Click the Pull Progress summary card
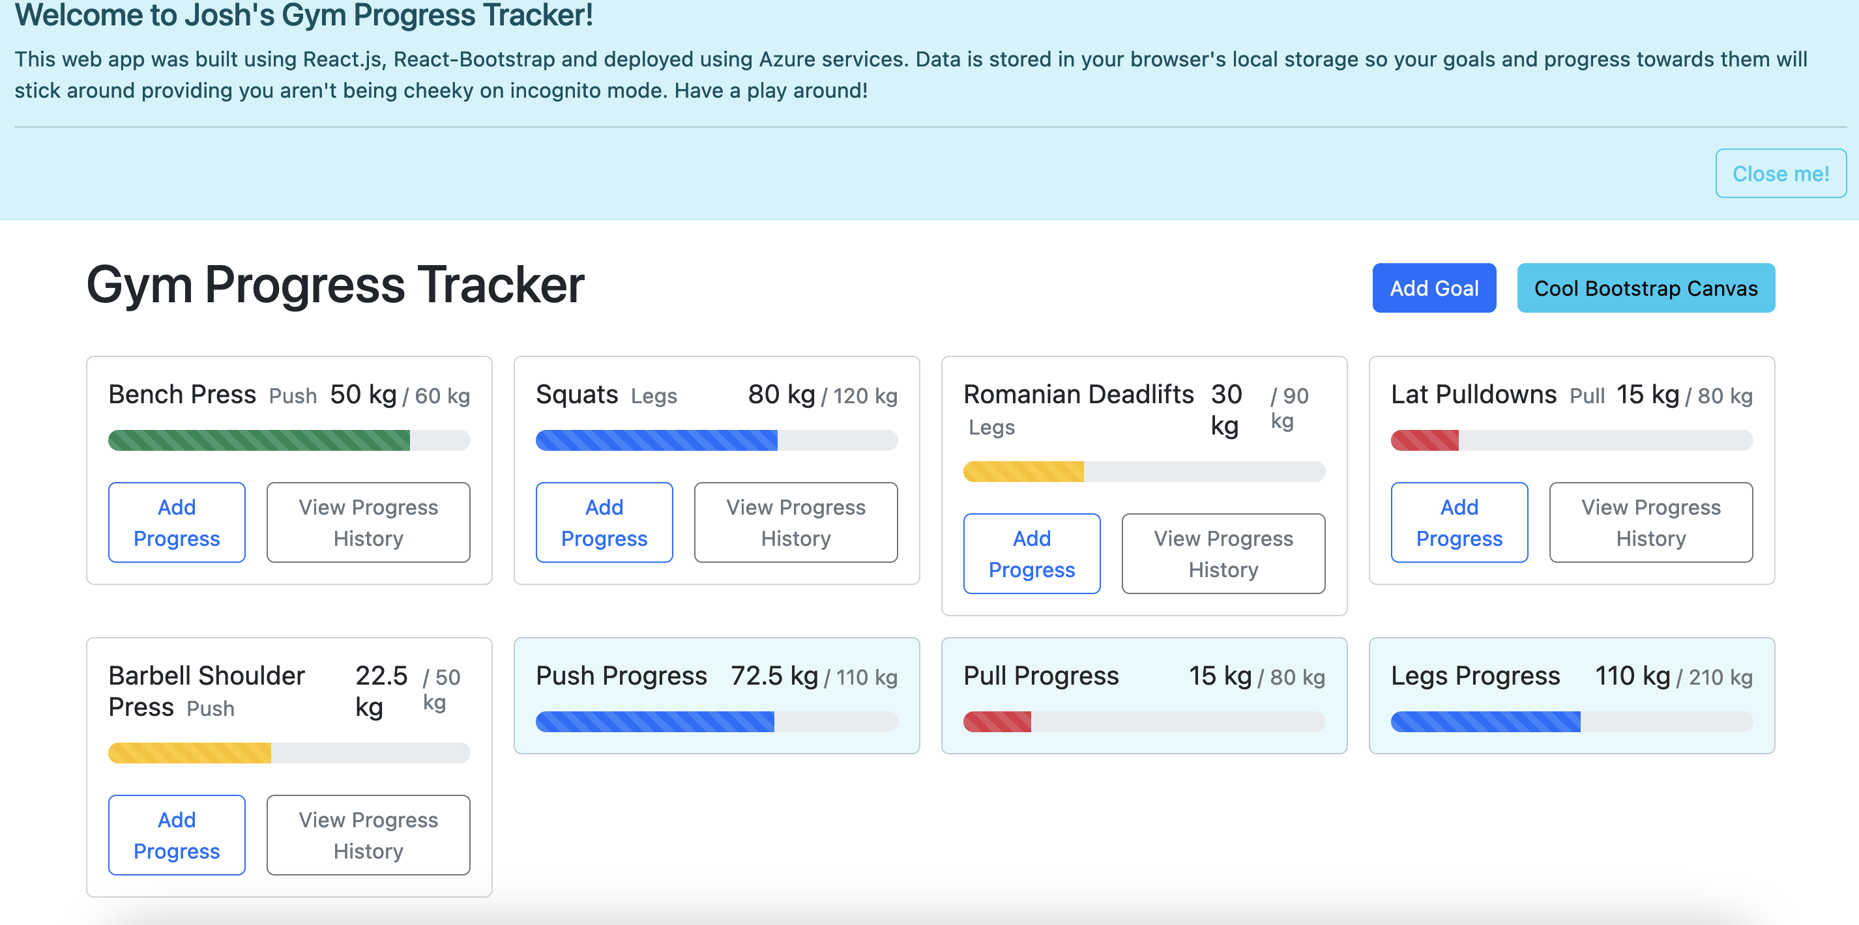This screenshot has width=1859, height=925. 1144,694
